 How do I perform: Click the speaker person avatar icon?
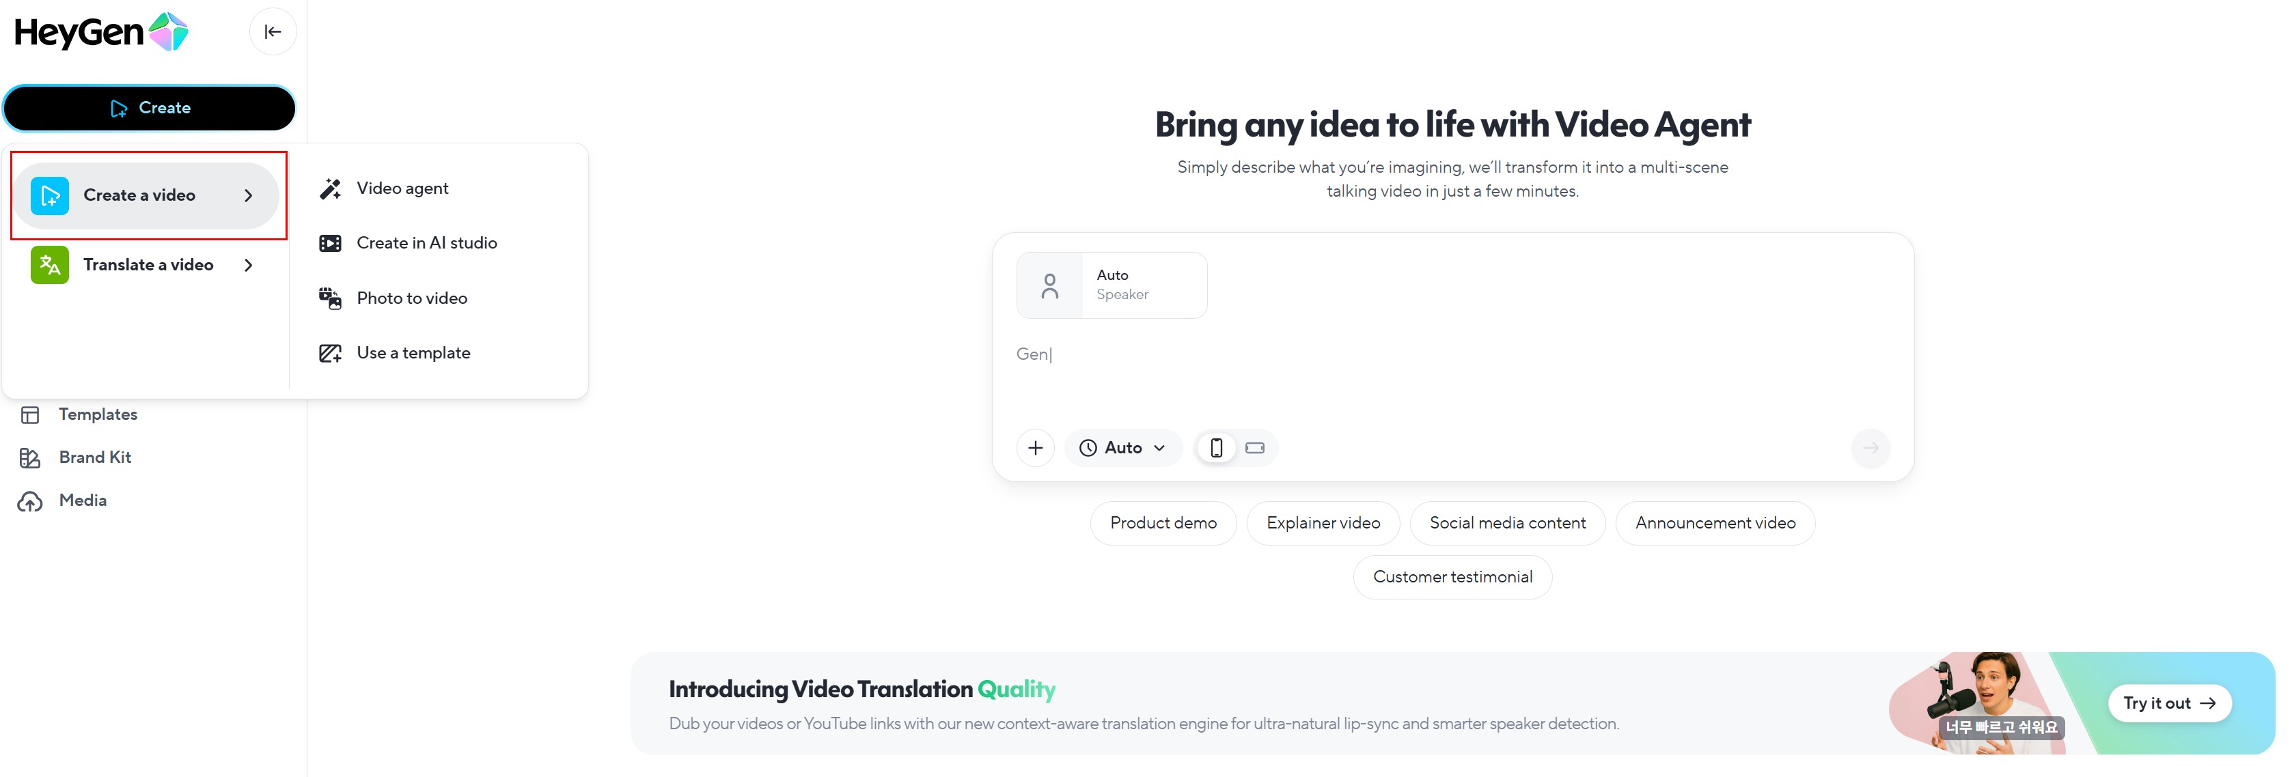click(1050, 285)
